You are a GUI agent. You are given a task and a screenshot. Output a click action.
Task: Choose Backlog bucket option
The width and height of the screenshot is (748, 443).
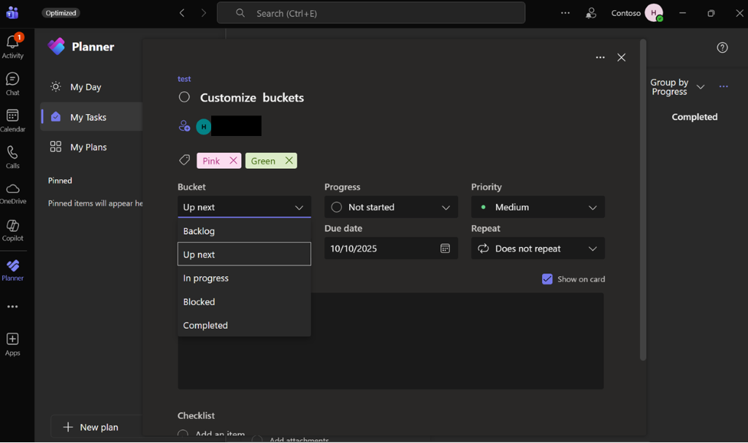pyautogui.click(x=244, y=230)
